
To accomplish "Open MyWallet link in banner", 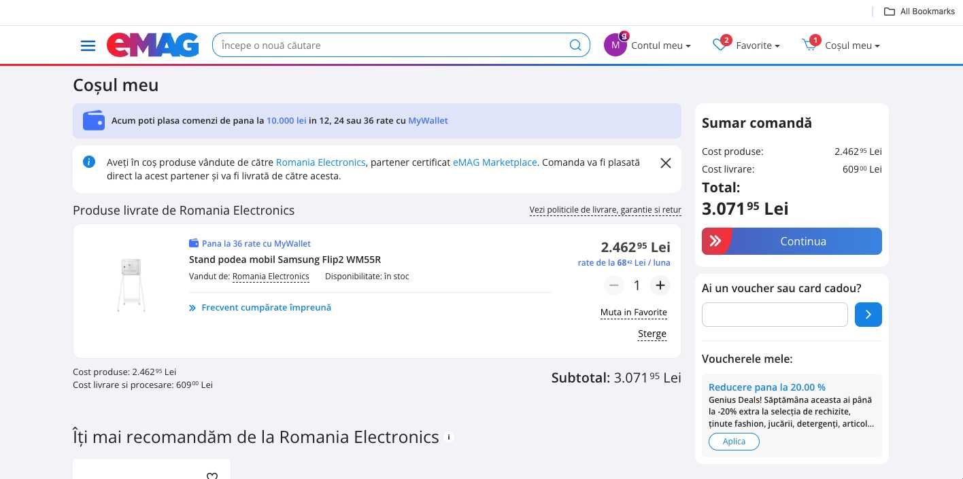I will [428, 121].
